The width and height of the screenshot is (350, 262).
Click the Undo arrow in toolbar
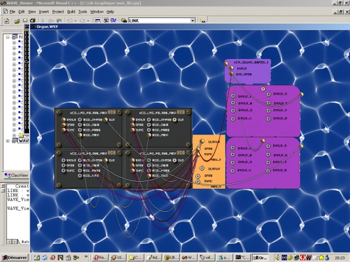69,20
